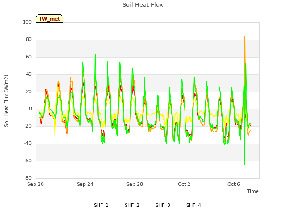Click the -80 y-axis tick label

coord(28,178)
